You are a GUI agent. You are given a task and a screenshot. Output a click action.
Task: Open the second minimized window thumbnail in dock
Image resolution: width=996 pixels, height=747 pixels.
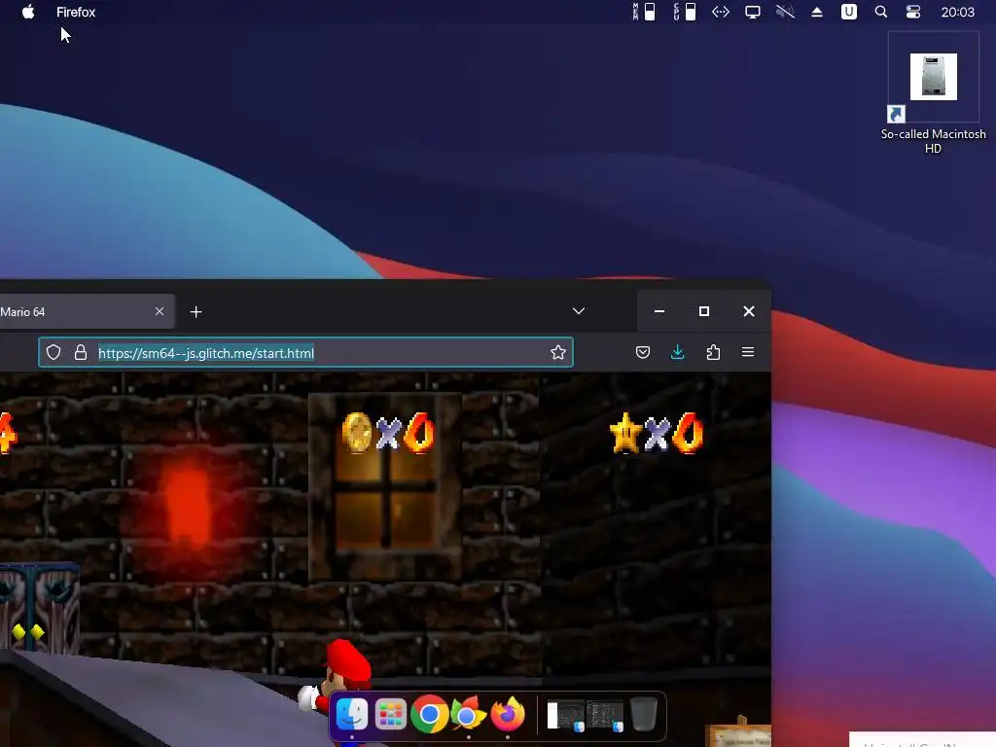(x=605, y=716)
